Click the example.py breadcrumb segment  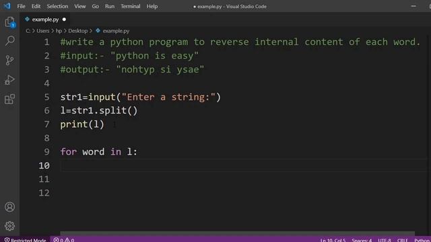(x=116, y=31)
